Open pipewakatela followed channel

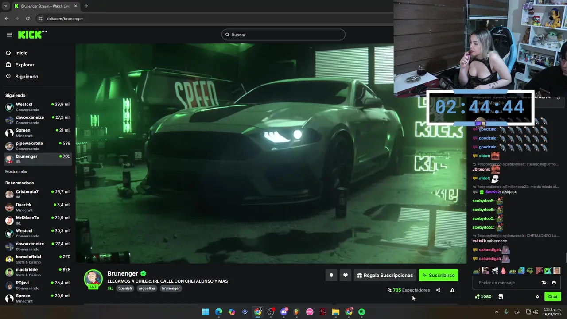(38, 146)
